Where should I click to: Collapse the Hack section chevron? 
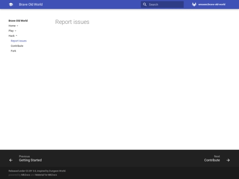(x=16, y=36)
